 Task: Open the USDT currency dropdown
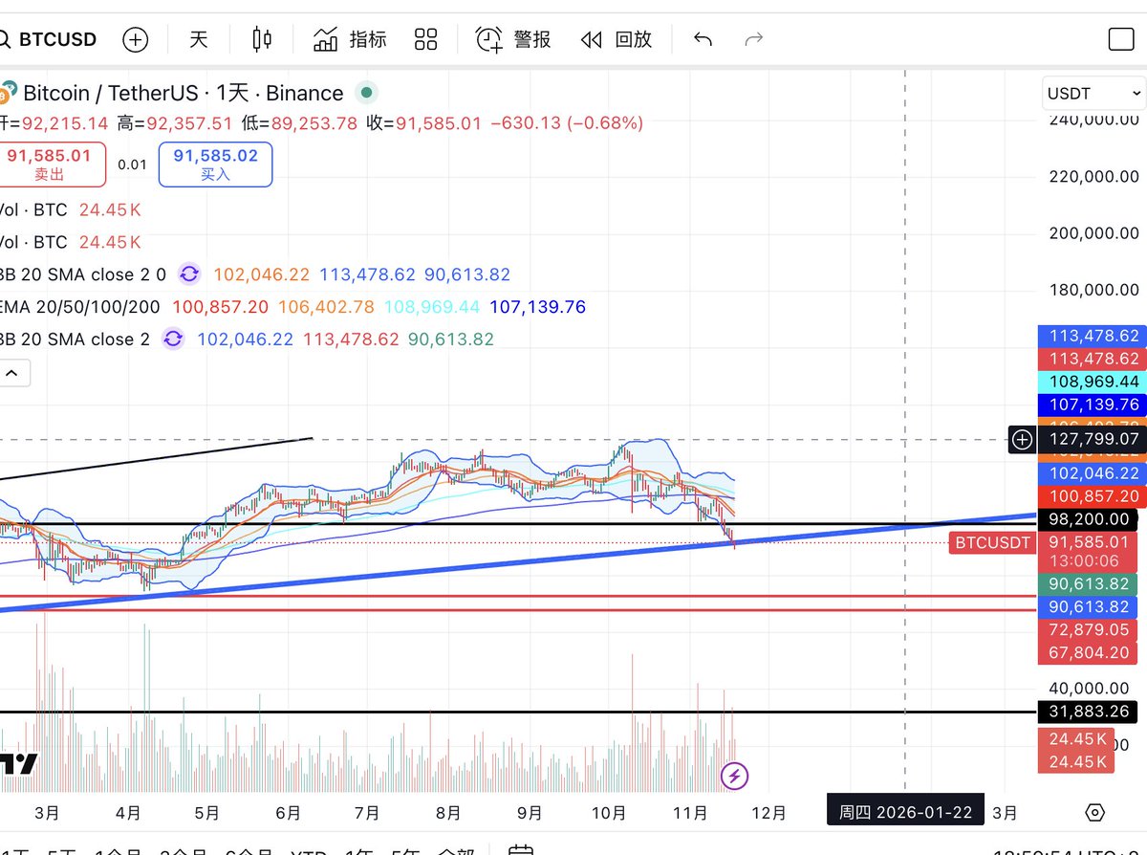(x=1093, y=93)
